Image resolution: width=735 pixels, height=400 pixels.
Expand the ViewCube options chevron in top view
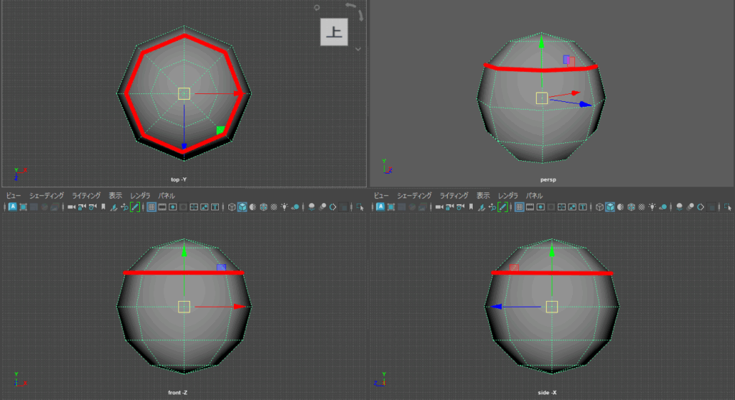(357, 49)
